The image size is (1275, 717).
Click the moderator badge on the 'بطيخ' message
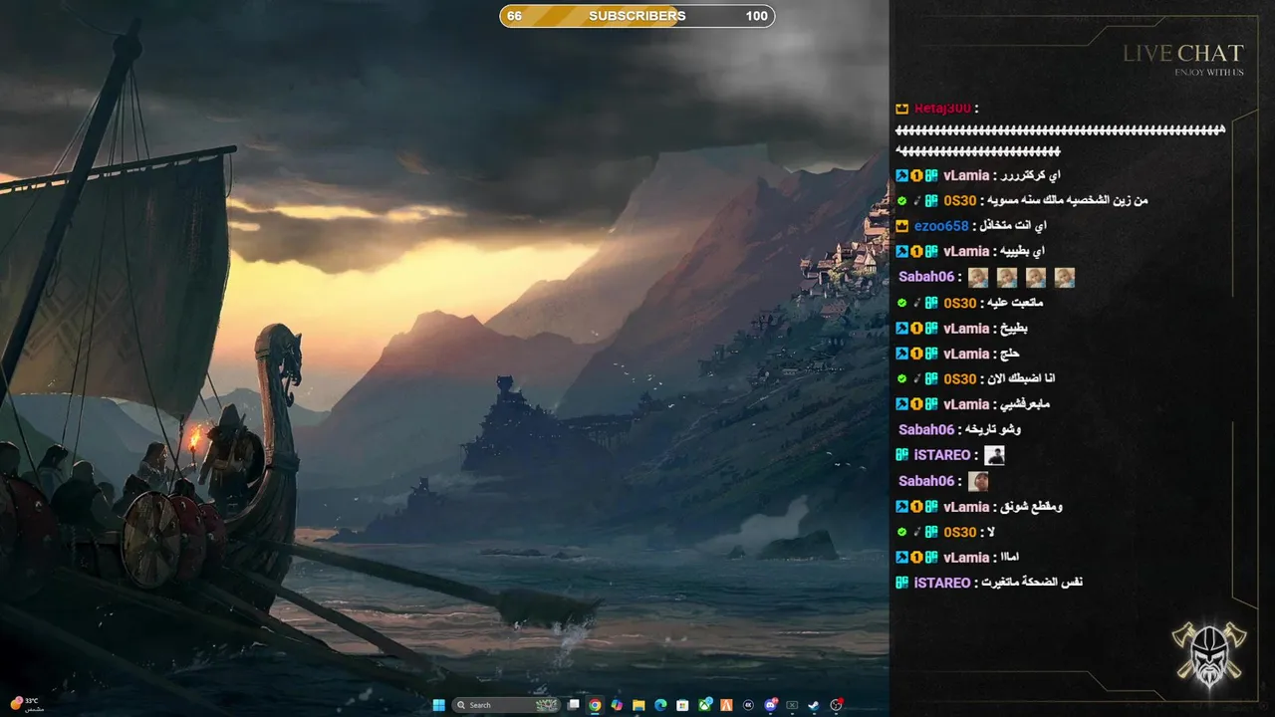pos(901,328)
